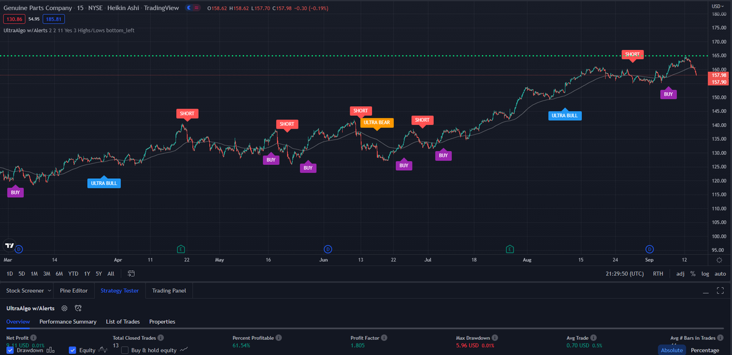Click the Avg # Bars in Trades info icon

coord(721,337)
